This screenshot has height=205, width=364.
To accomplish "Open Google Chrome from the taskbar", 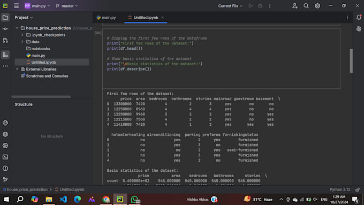I will (106, 199).
